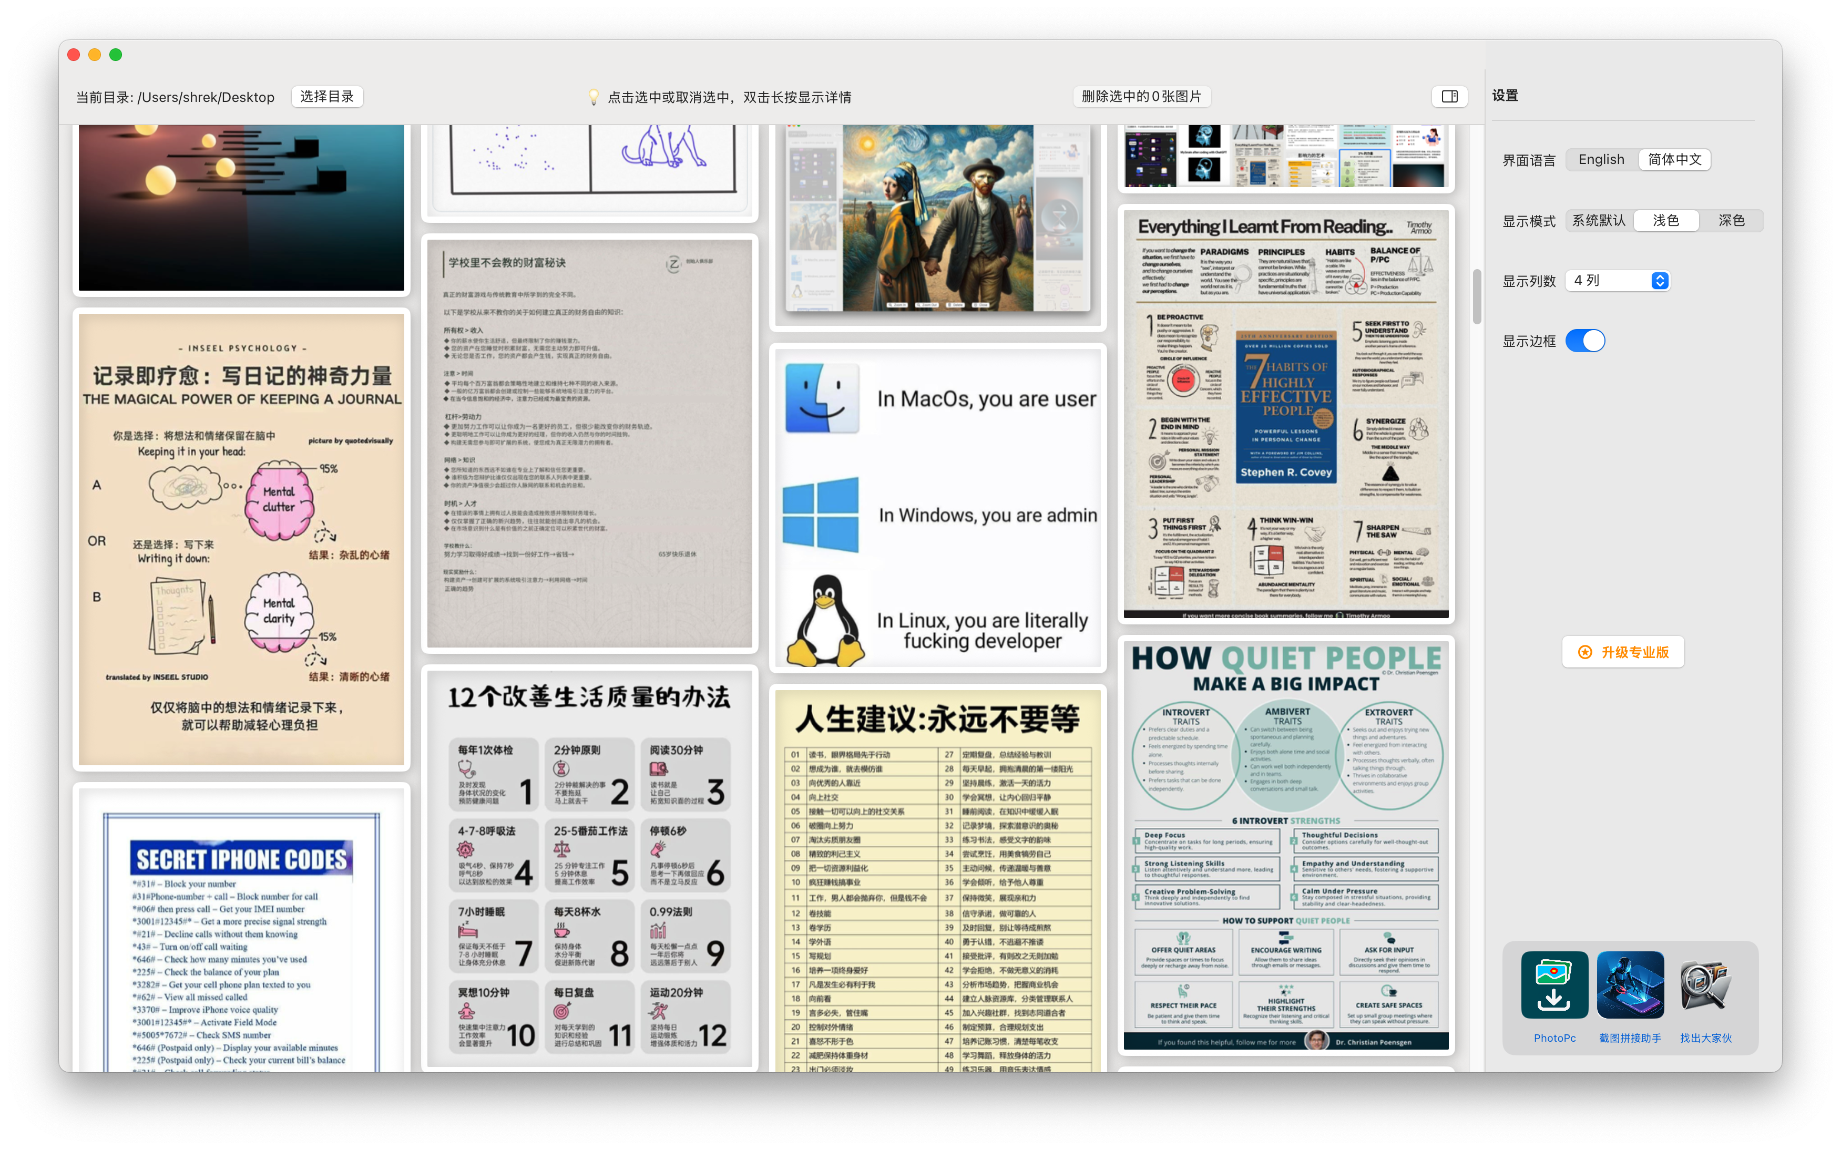1841x1150 pixels.
Task: Open the 找出大家伙 app icon
Action: click(x=1705, y=984)
